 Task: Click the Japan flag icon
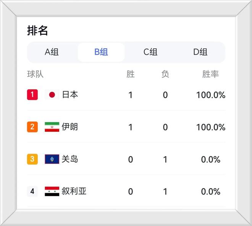[x=52, y=95]
